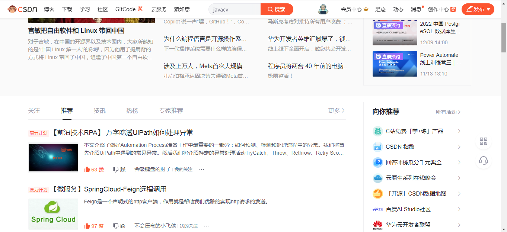The image size is (507, 232).
Task: Open the crown icon next to 会员中心
Action: point(366,9)
